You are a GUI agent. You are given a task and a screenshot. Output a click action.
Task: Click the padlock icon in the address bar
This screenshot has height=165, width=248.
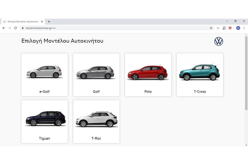22,28
